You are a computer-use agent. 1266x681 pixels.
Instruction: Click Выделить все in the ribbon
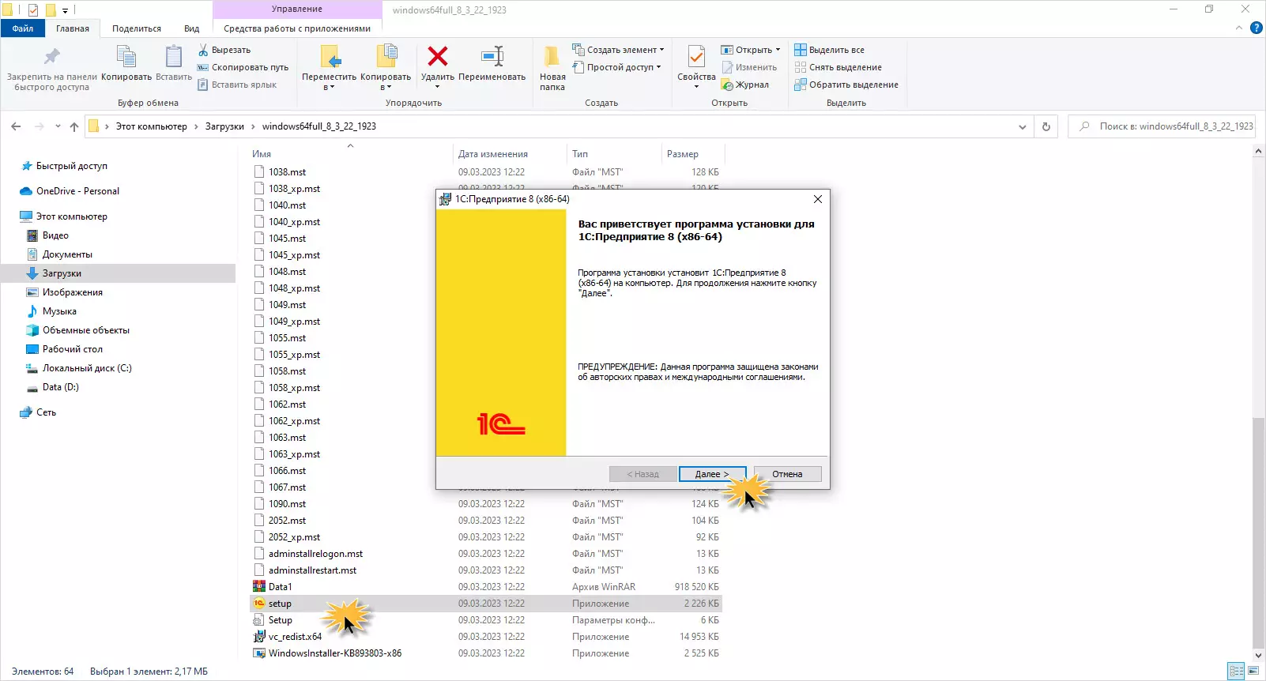coord(830,50)
